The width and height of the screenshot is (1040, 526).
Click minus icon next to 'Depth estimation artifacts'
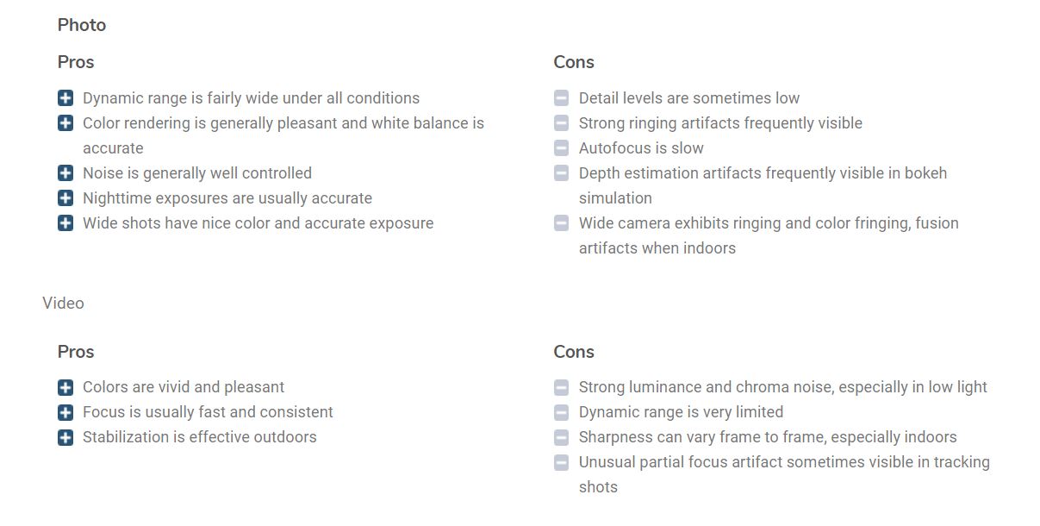(562, 173)
